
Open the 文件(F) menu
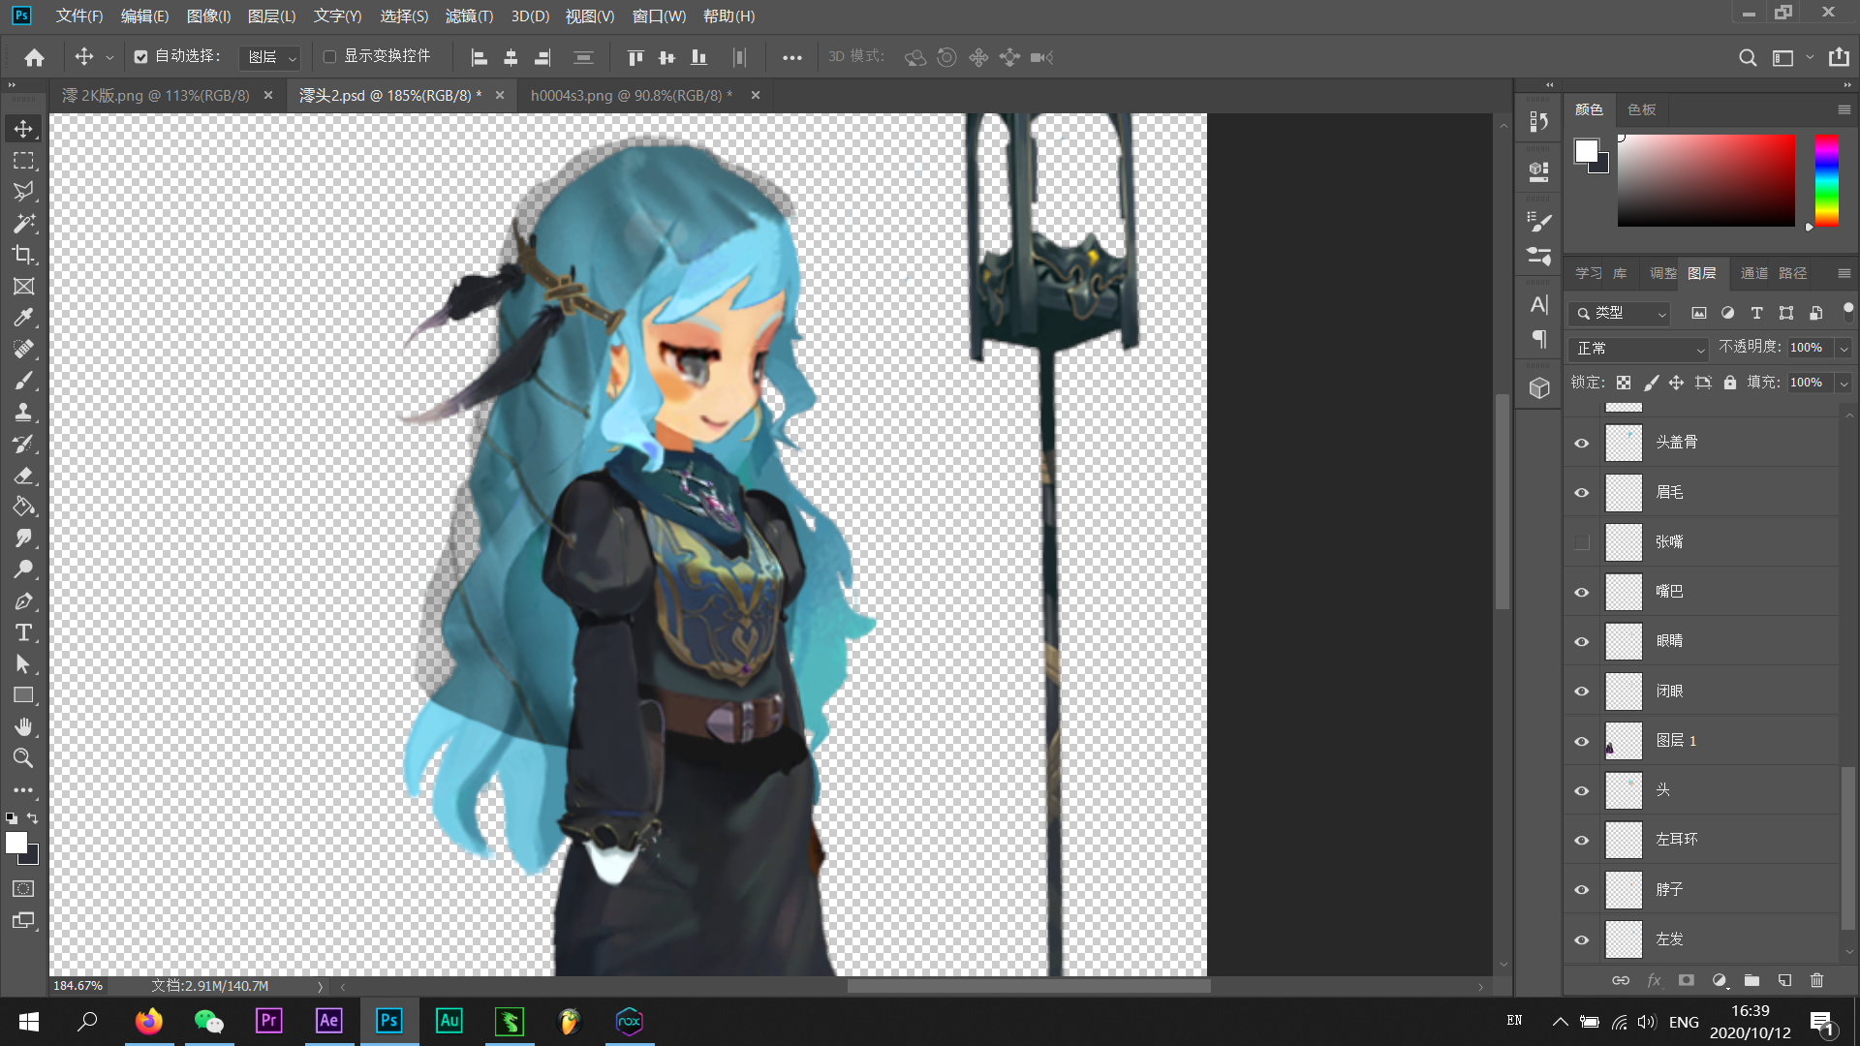(79, 15)
